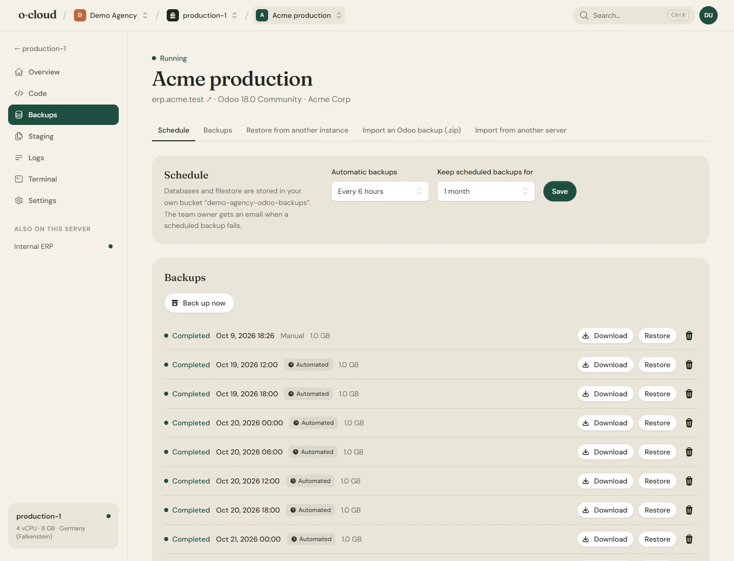Screen dimensions: 734x561
Task: Open the Keep scheduled backups for dropdown
Action: pos(486,191)
